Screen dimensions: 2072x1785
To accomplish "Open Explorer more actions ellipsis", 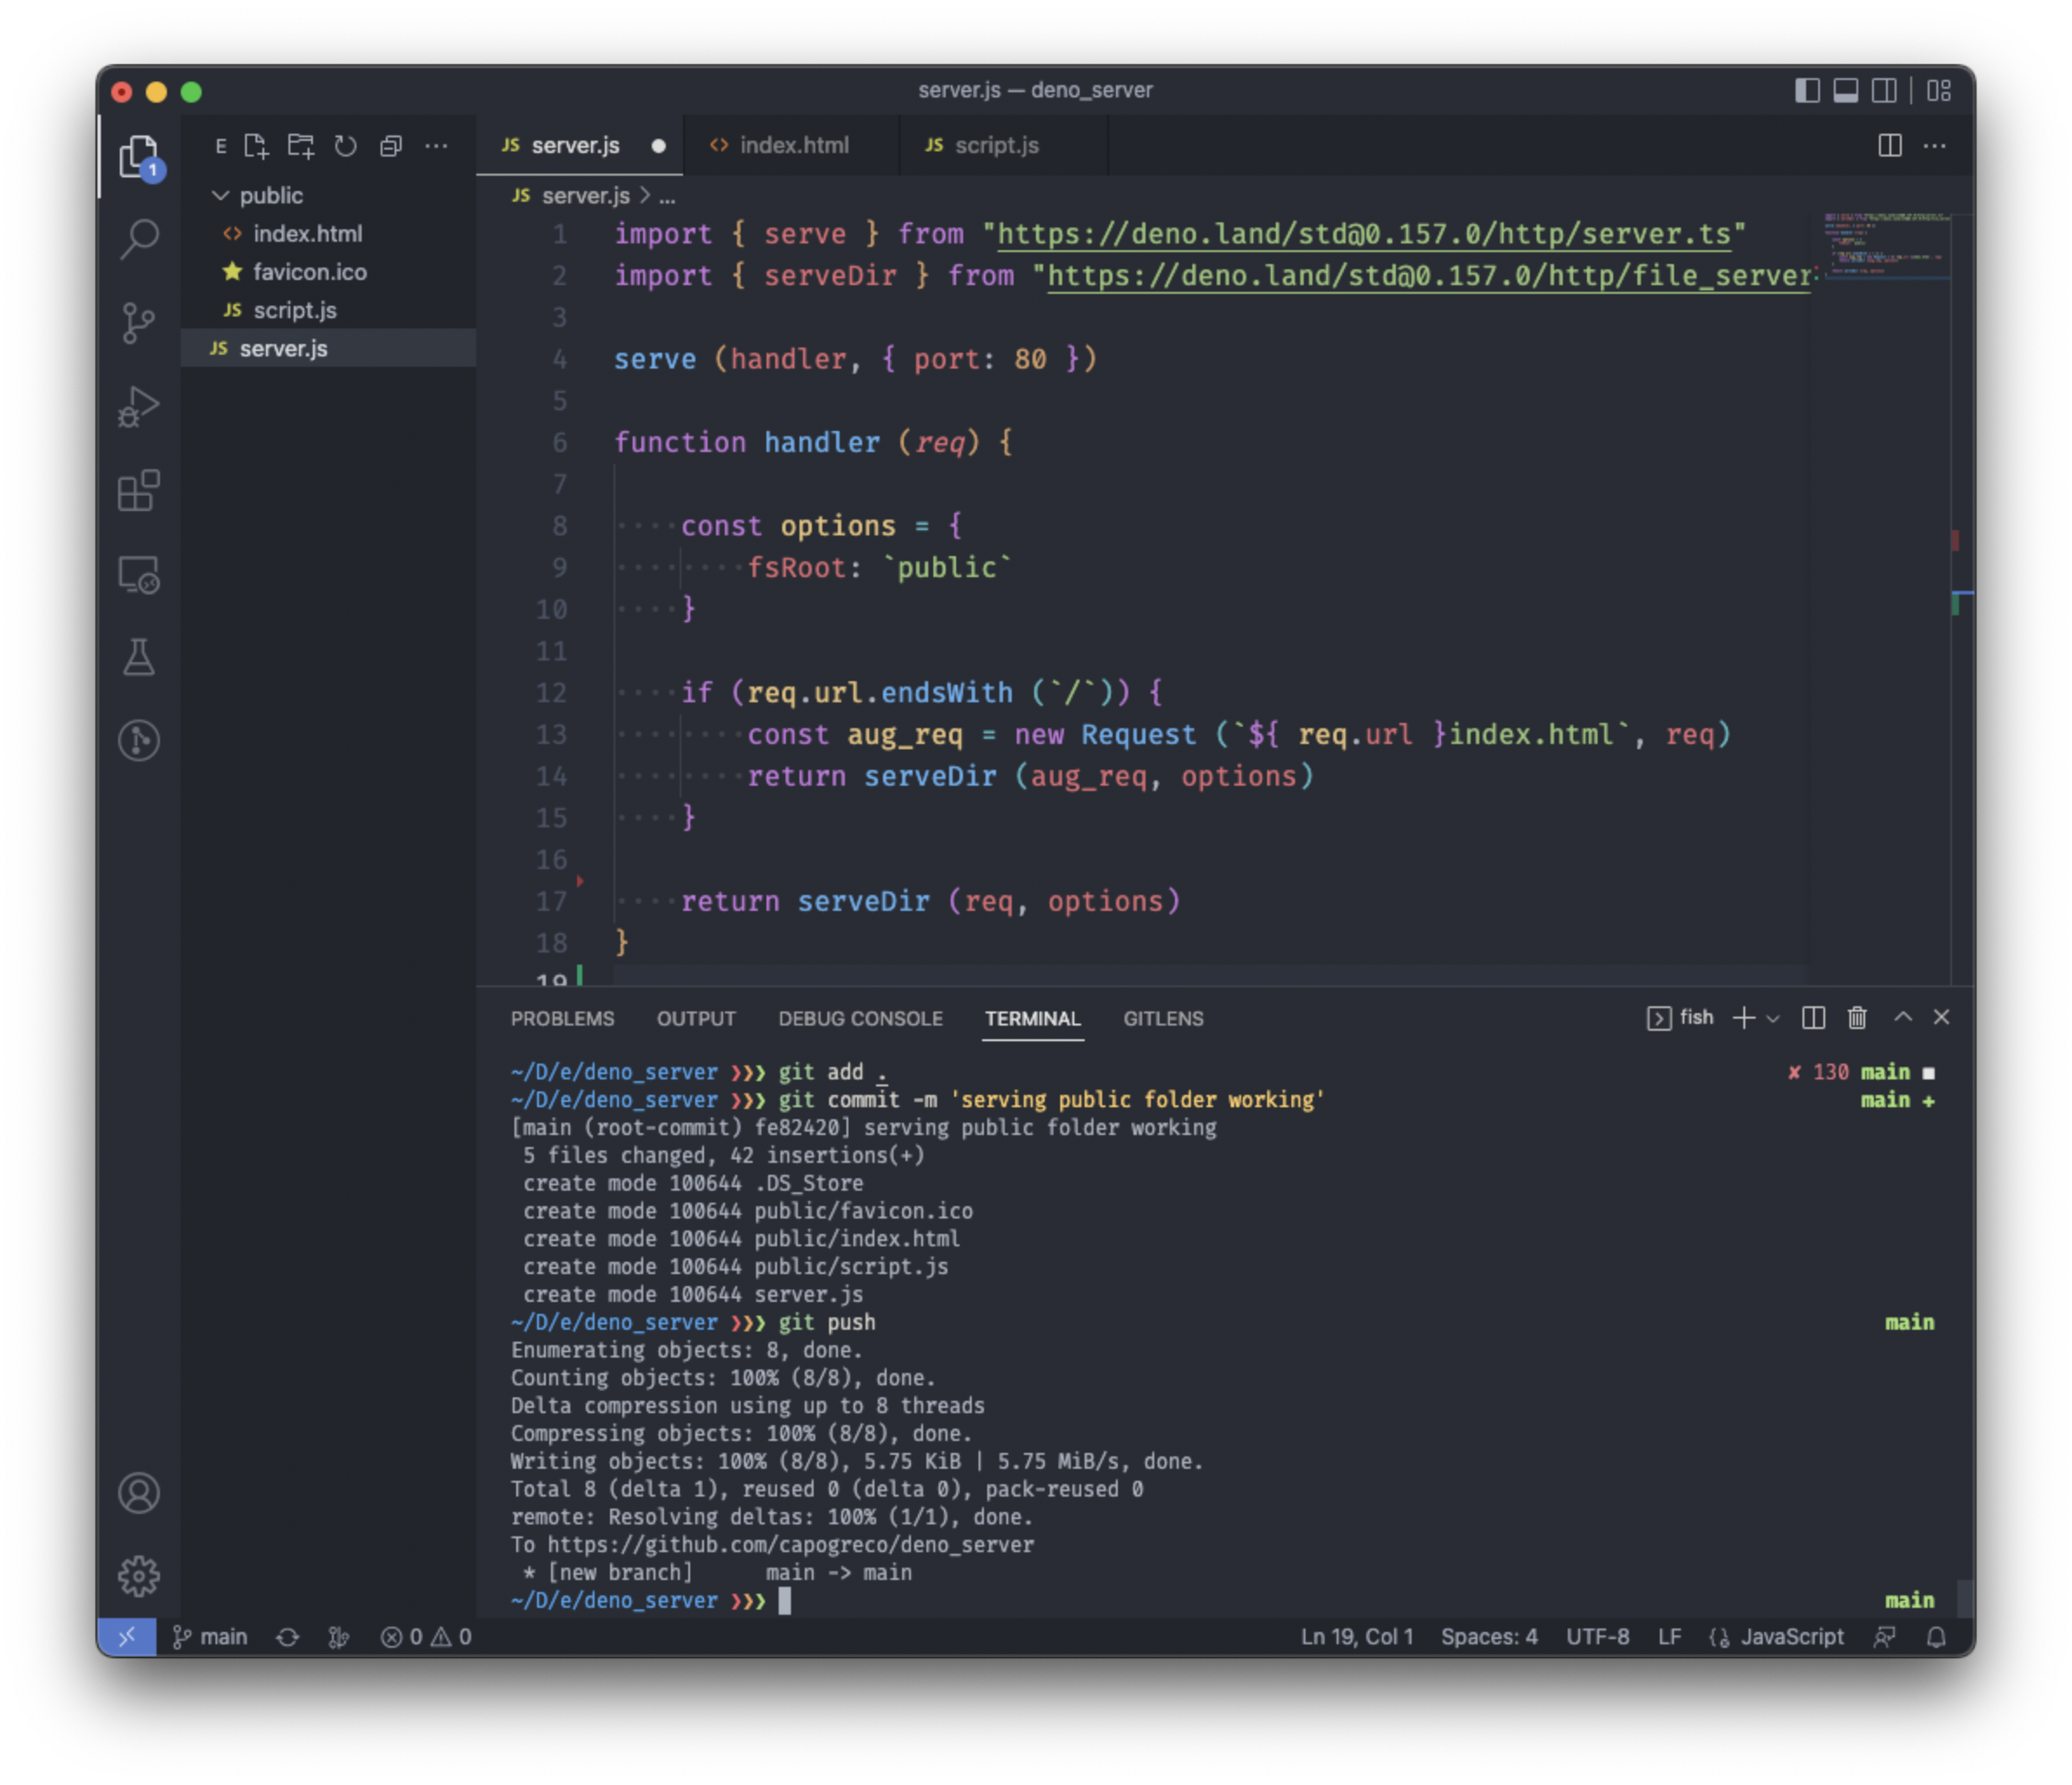I will pos(436,146).
